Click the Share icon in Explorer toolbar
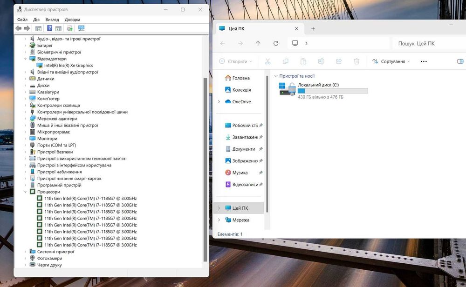Screen dimensions: 466x287 339,61
